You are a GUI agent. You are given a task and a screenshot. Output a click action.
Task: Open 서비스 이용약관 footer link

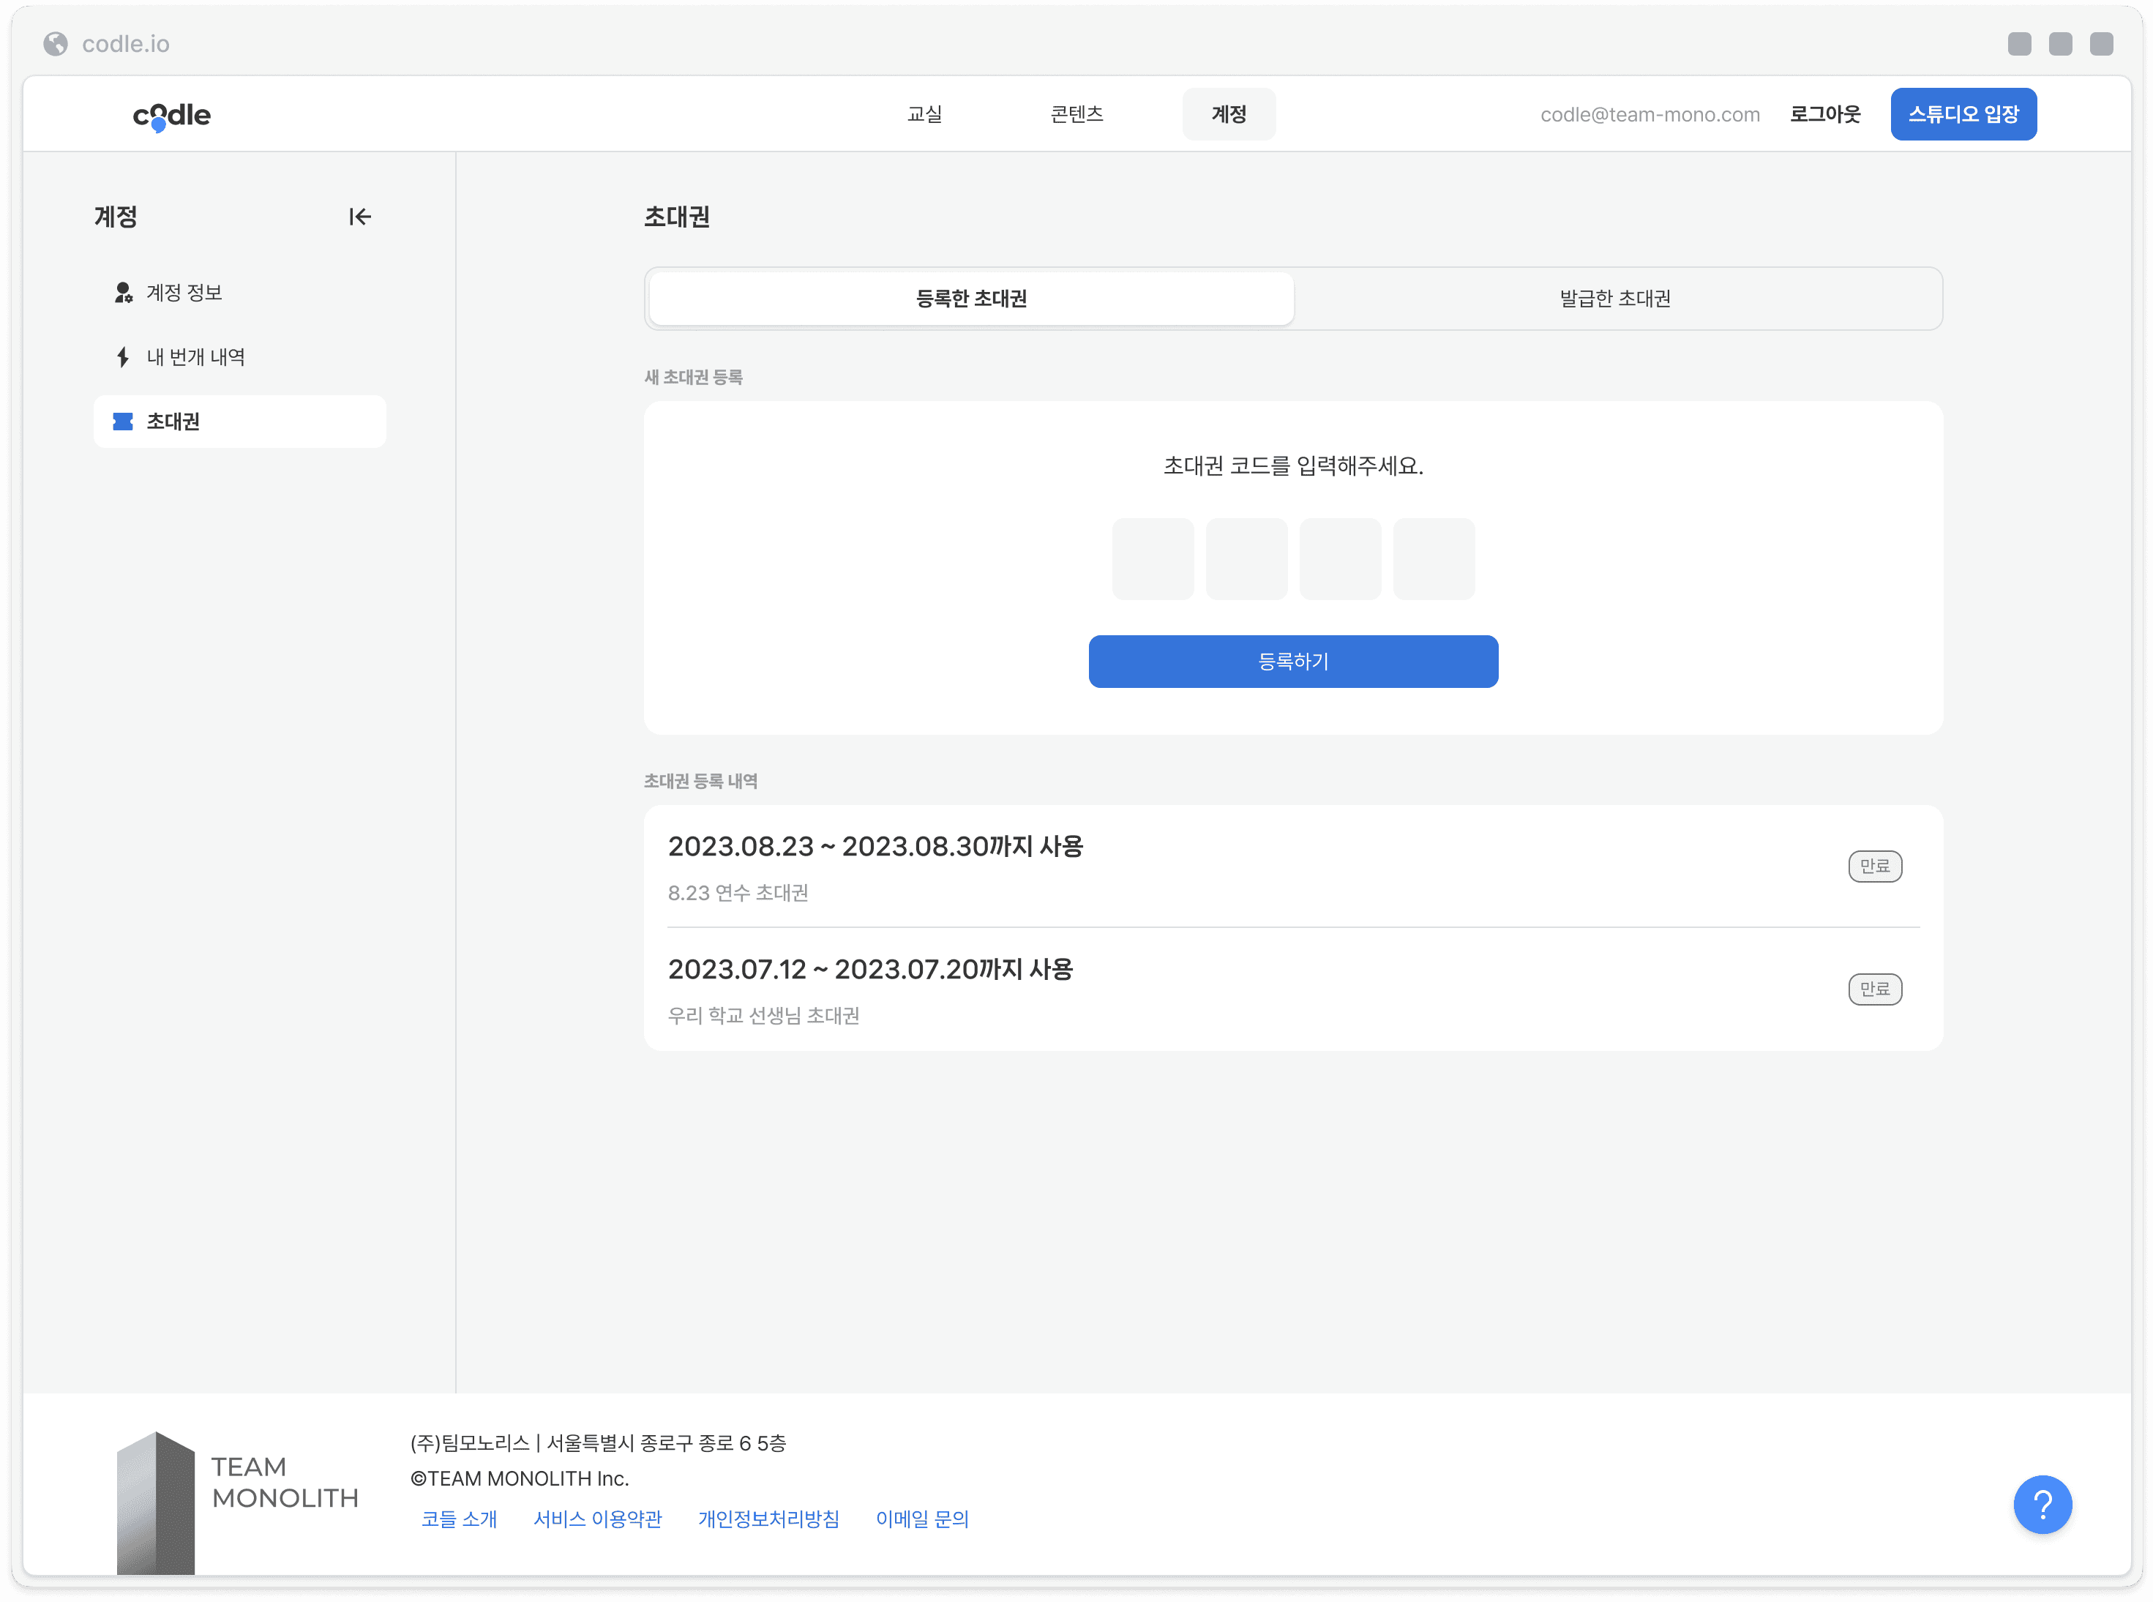click(x=597, y=1519)
